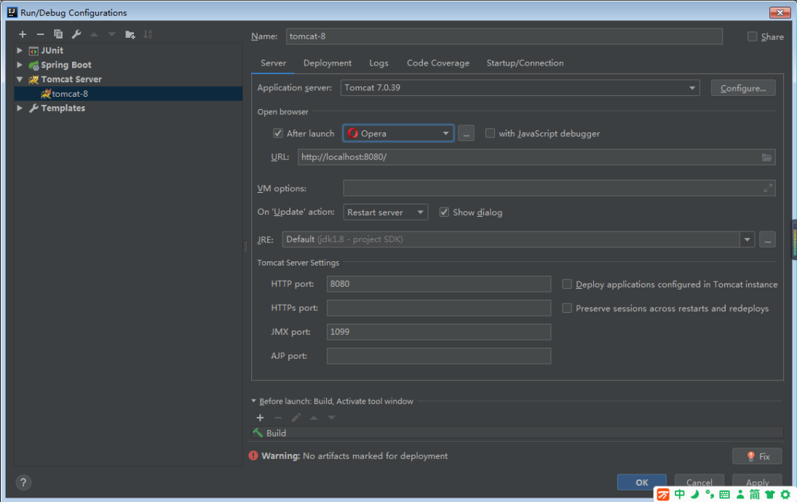The height and width of the screenshot is (502, 797).
Task: Open the Opera browser dropdown
Action: point(399,133)
